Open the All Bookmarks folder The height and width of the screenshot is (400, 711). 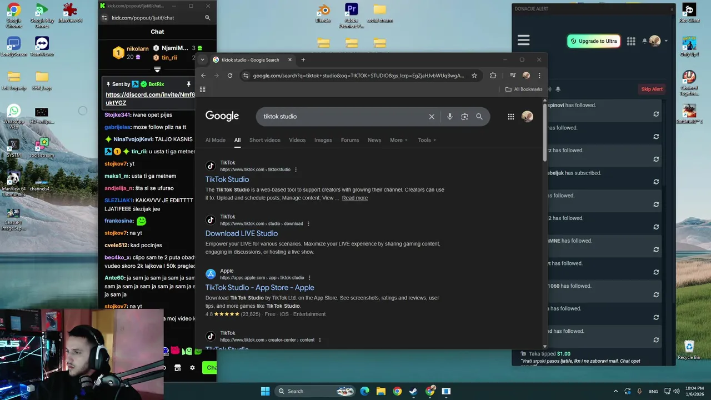(x=524, y=89)
